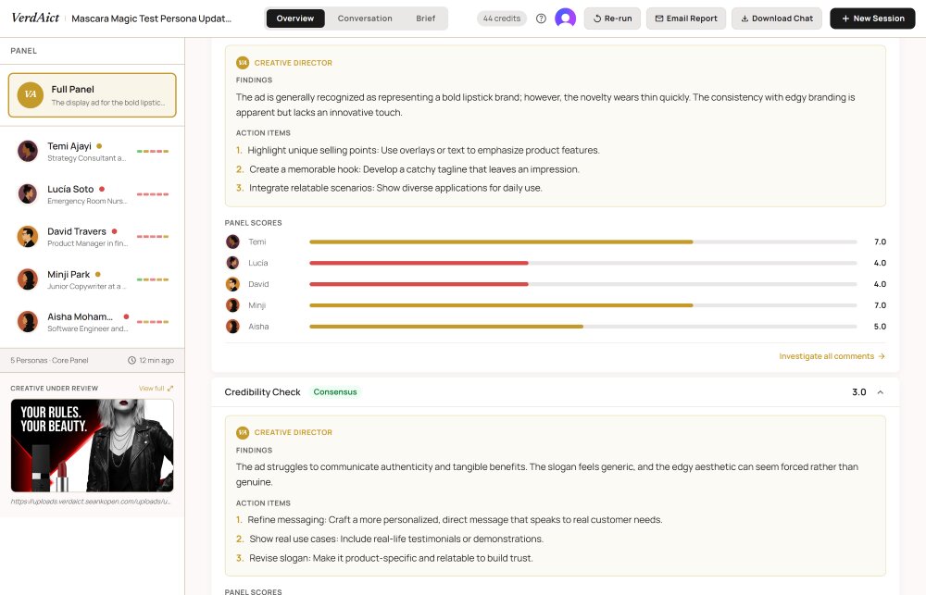
Task: Click Lucia's avatar in panel scores
Action: point(232,263)
